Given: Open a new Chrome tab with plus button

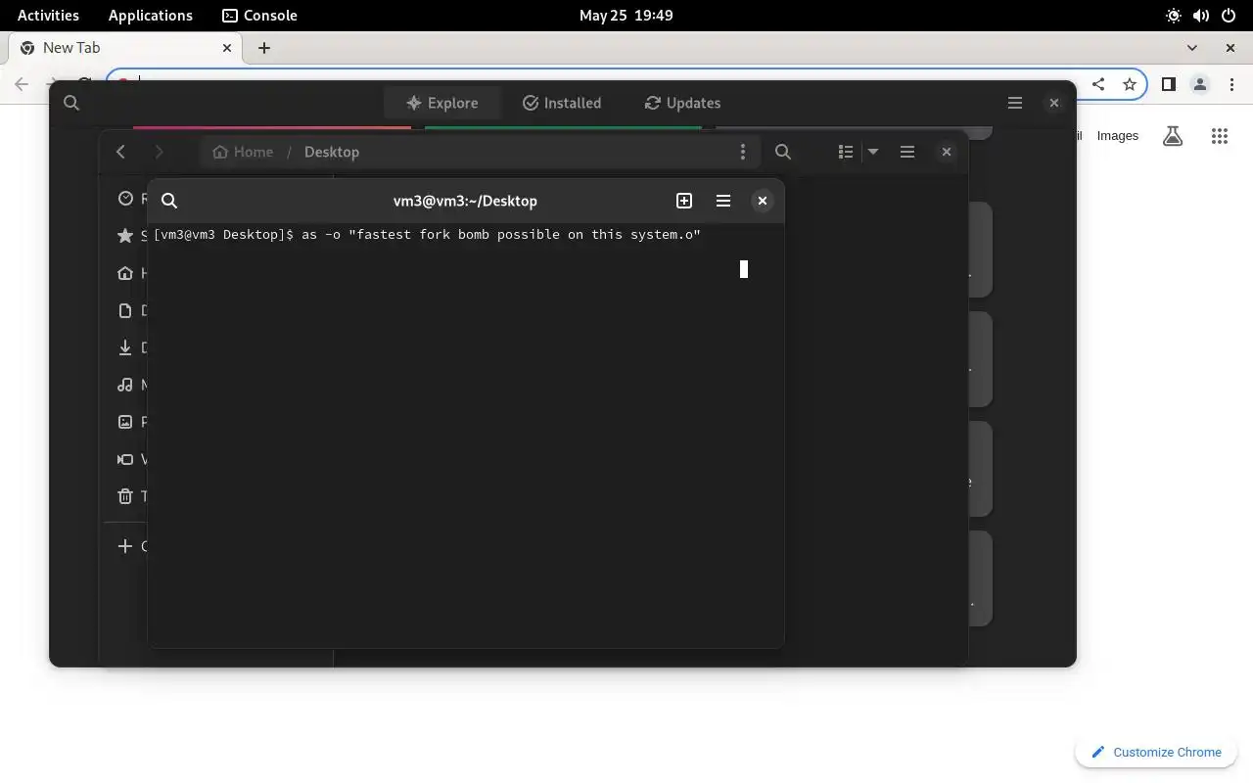Looking at the screenshot, I should coord(264,48).
